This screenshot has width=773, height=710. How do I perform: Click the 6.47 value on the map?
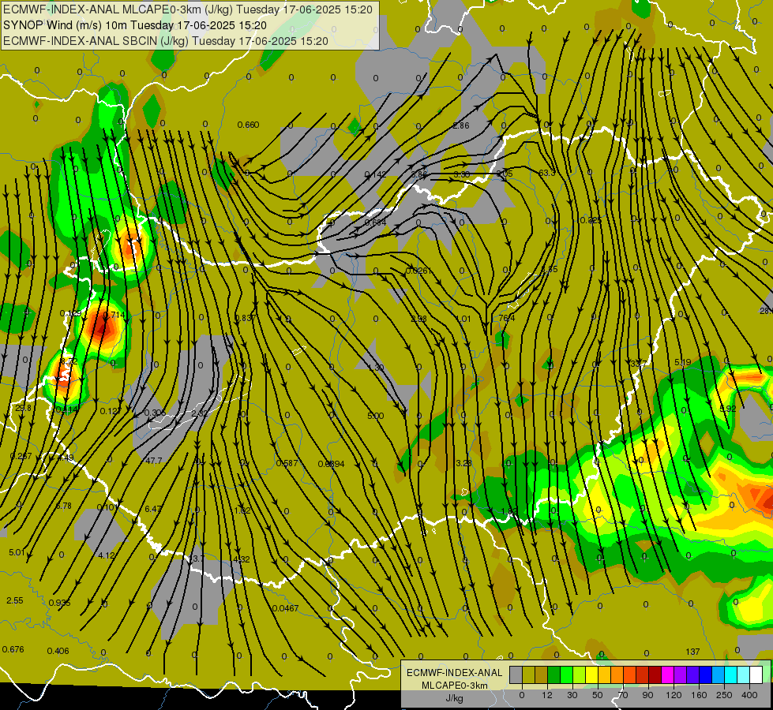[153, 509]
